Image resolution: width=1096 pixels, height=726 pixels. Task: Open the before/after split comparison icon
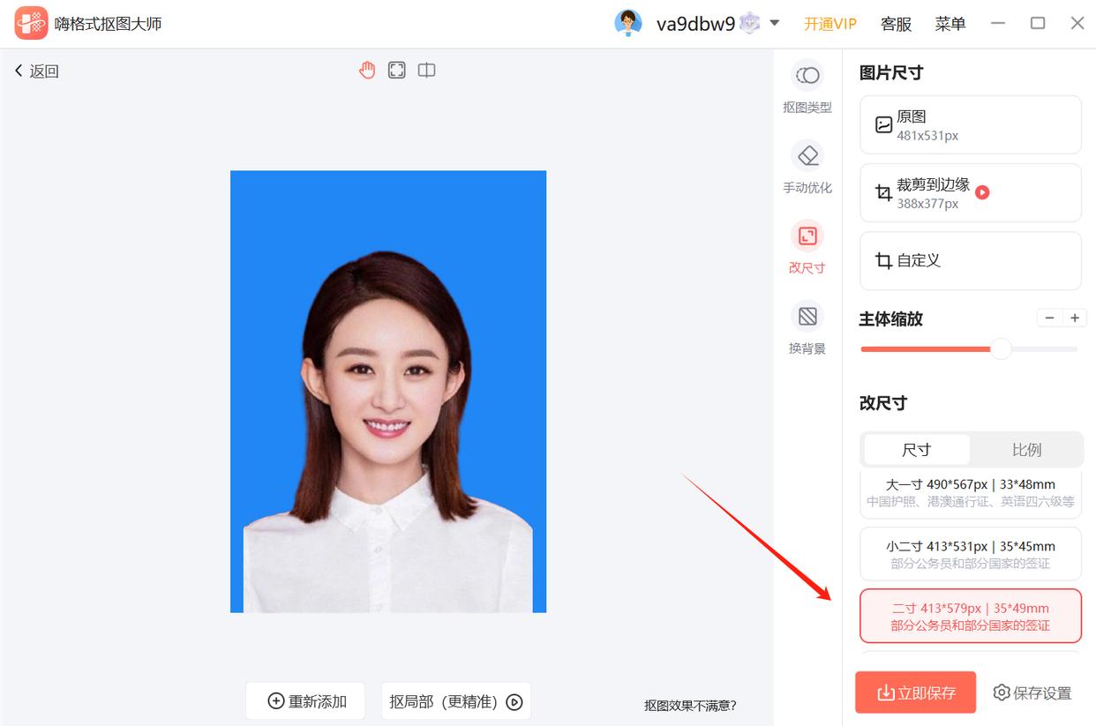point(426,69)
